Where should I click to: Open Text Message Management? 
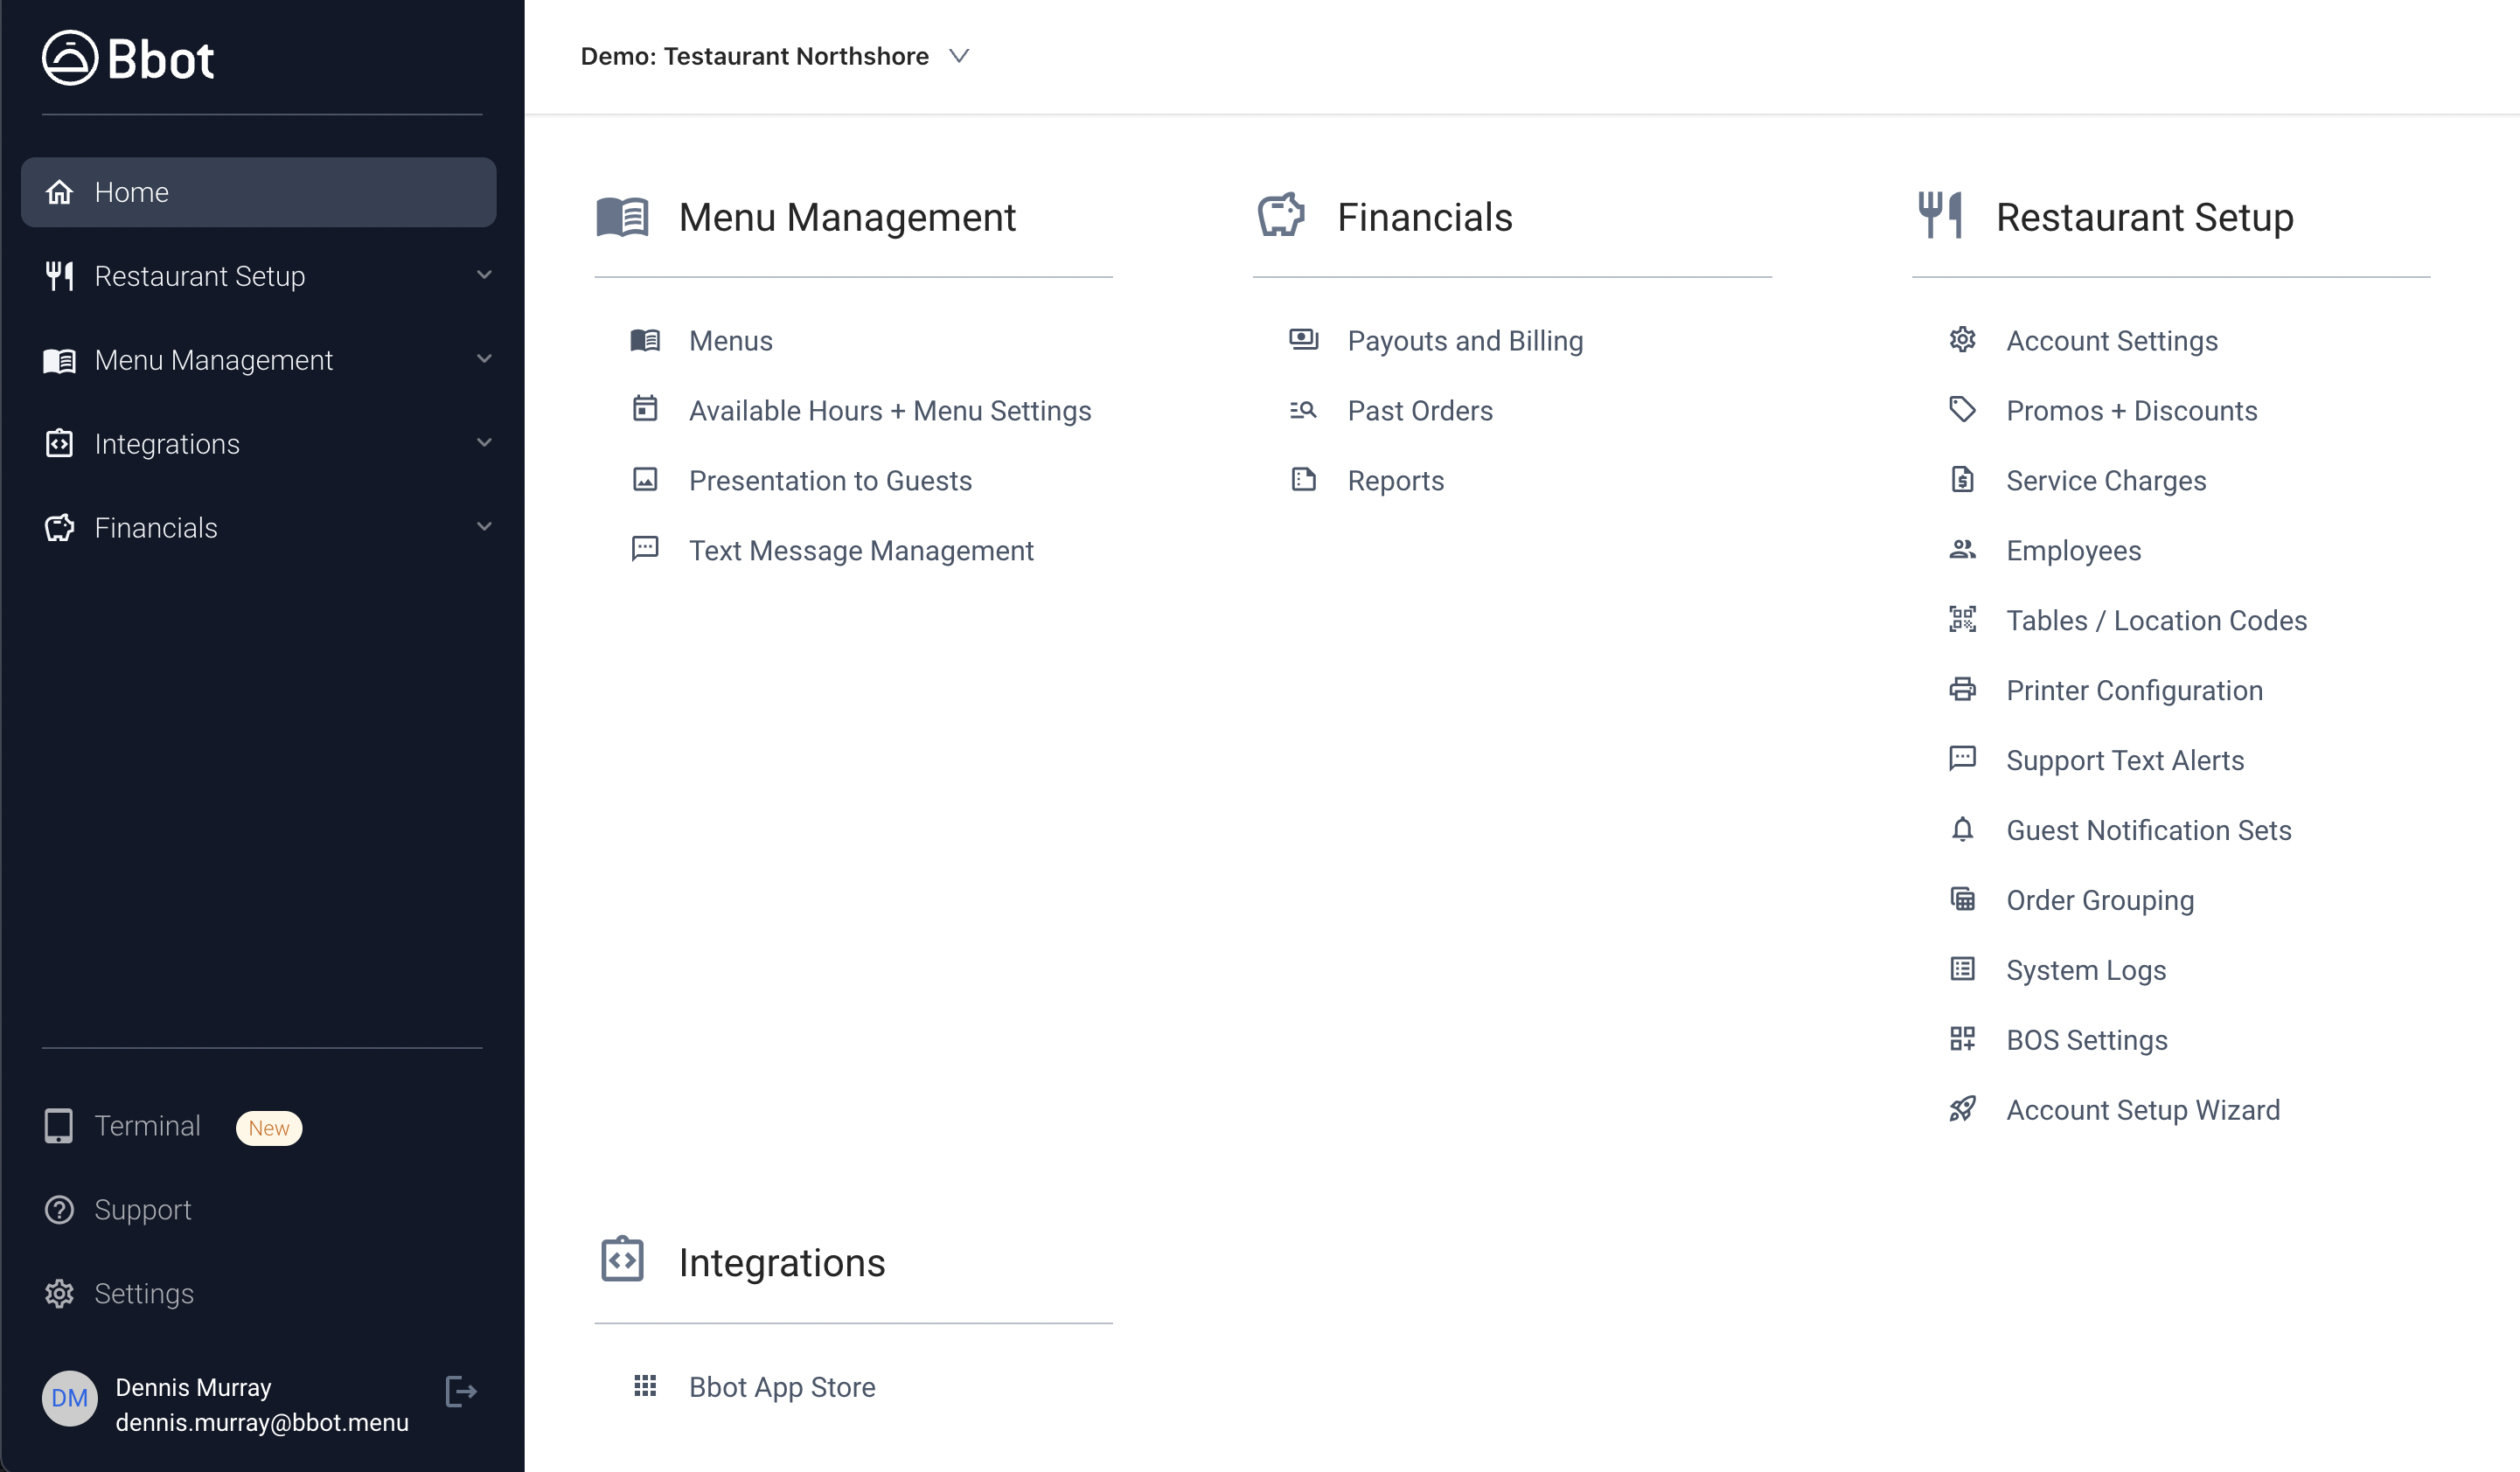(x=861, y=550)
